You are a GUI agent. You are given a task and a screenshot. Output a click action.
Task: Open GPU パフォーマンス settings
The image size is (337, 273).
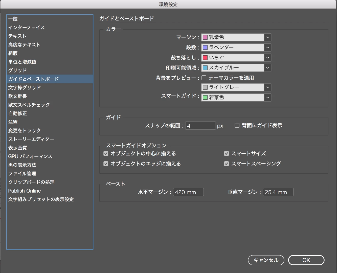point(50,156)
